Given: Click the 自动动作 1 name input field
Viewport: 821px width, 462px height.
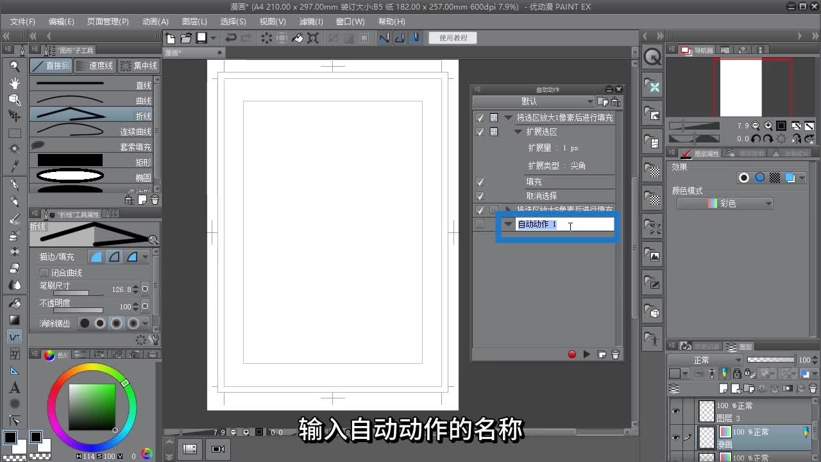Looking at the screenshot, I should click(x=564, y=224).
